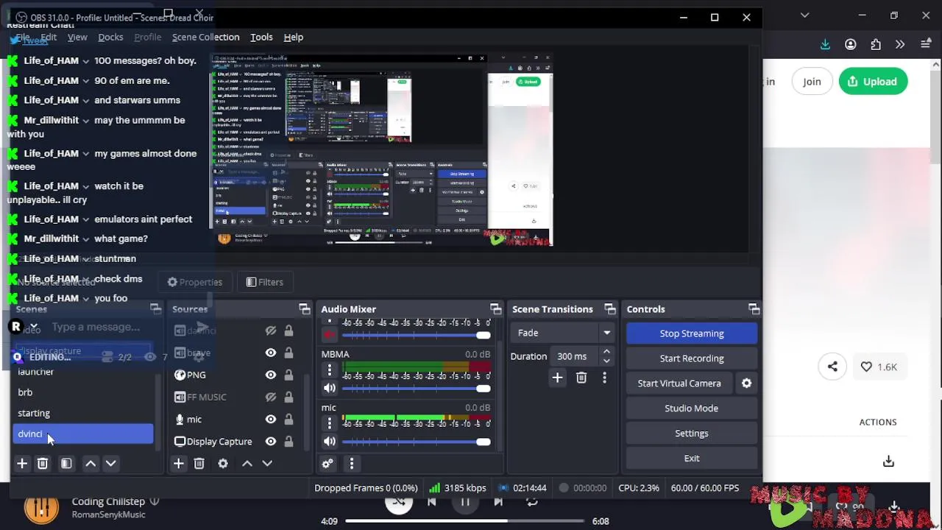Viewport: 942px width, 530px height.
Task: Open the browser tab list chevron
Action: tap(804, 15)
